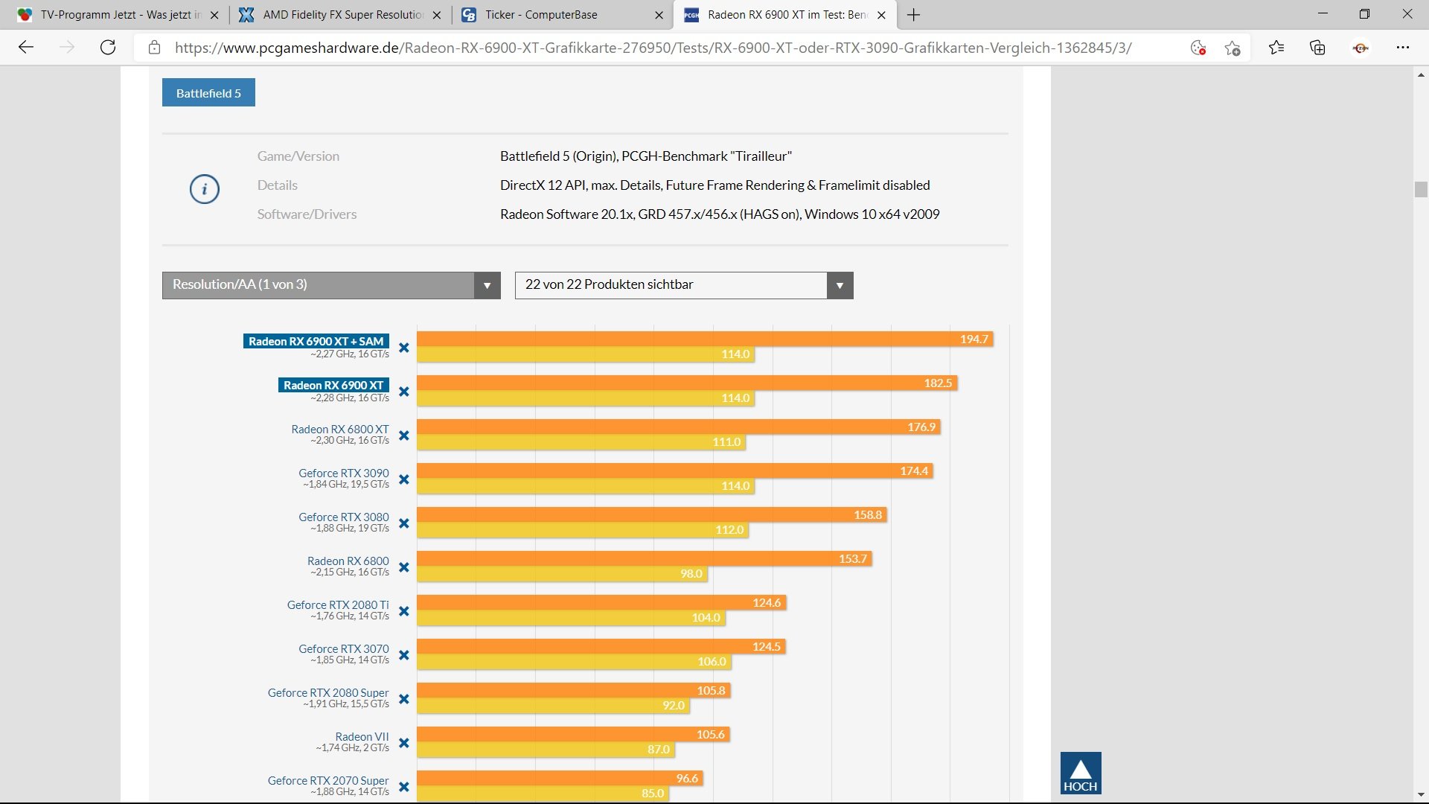Viewport: 1429px width, 804px height.
Task: Add this page to favorites star
Action: click(1232, 48)
